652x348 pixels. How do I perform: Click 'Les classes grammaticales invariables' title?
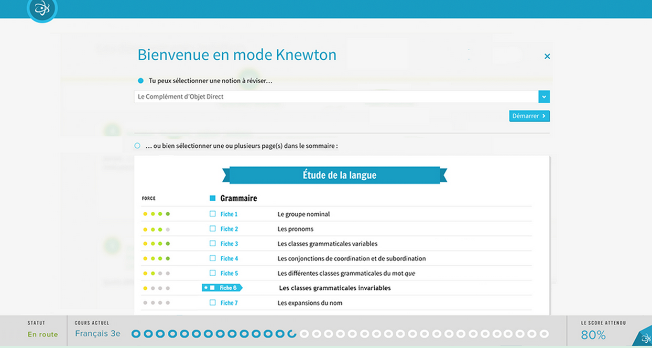(335, 288)
